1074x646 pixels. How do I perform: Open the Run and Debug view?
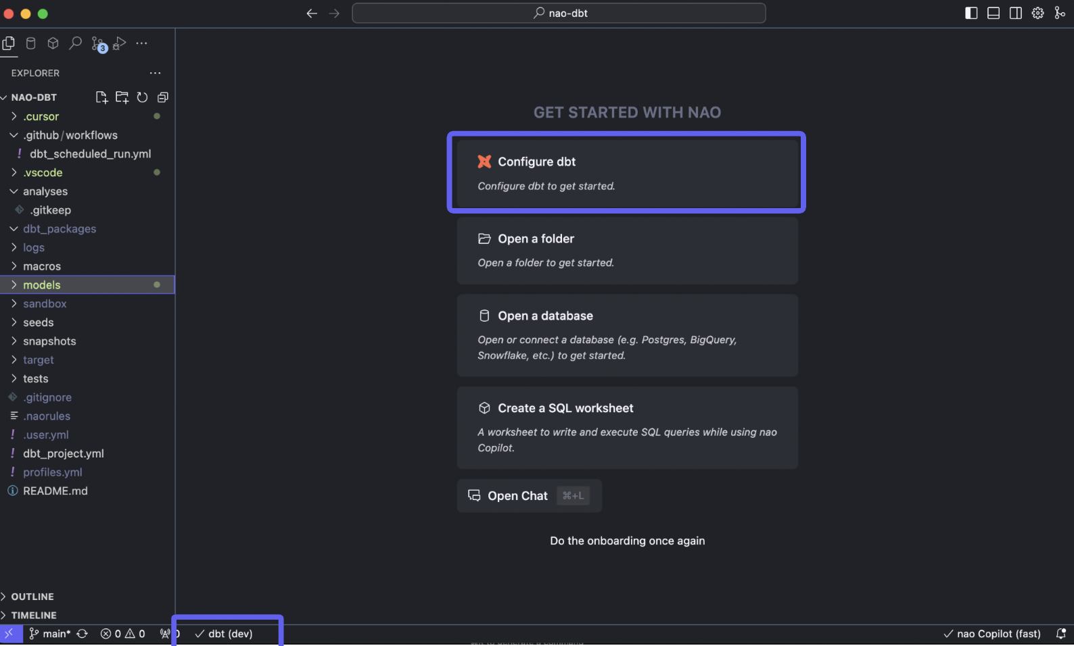120,43
